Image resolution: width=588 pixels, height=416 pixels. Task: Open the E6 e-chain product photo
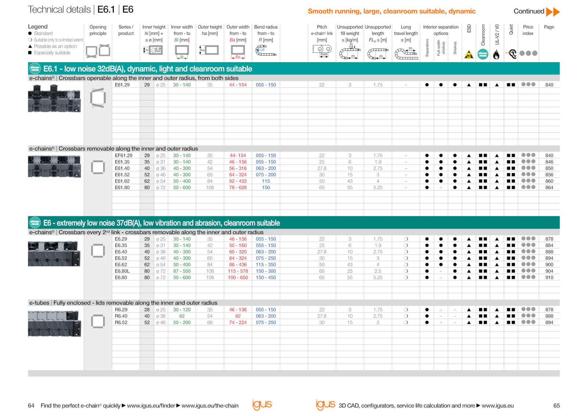point(54,253)
